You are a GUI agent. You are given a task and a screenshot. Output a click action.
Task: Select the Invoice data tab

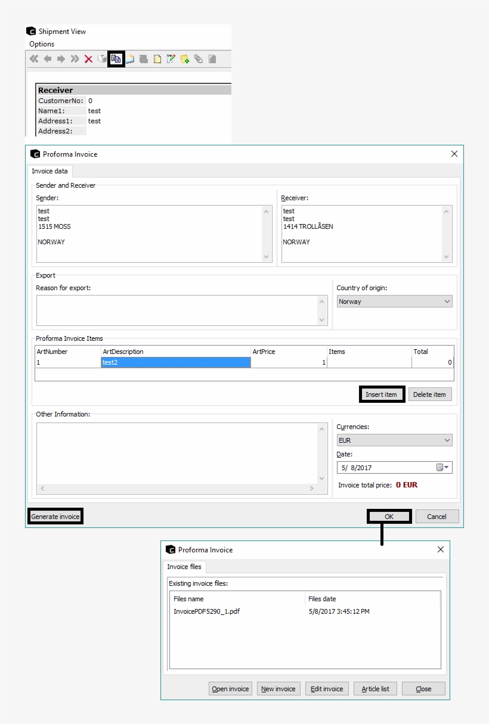[50, 171]
